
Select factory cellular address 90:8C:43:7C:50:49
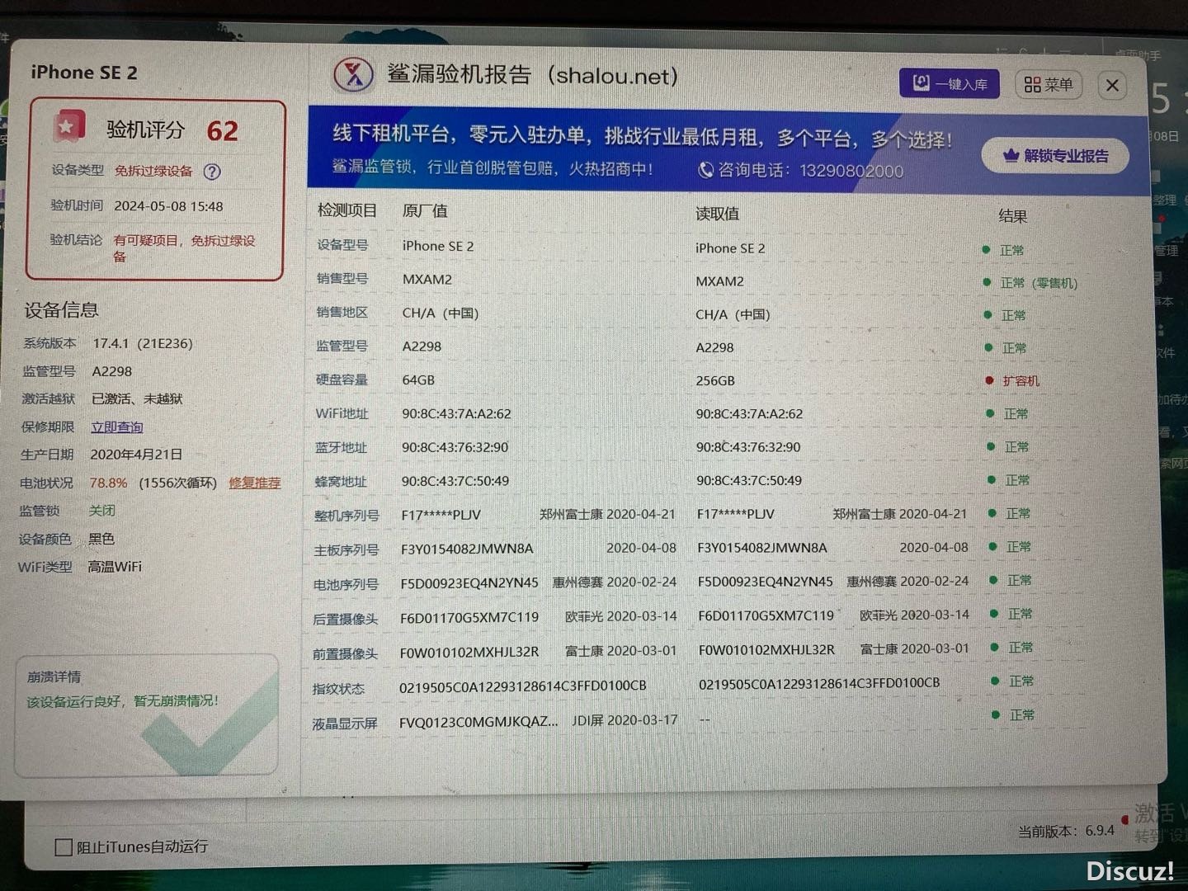point(455,481)
